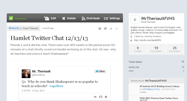Click the Delete X icon
The width and height of the screenshot is (187, 101).
[64, 18]
